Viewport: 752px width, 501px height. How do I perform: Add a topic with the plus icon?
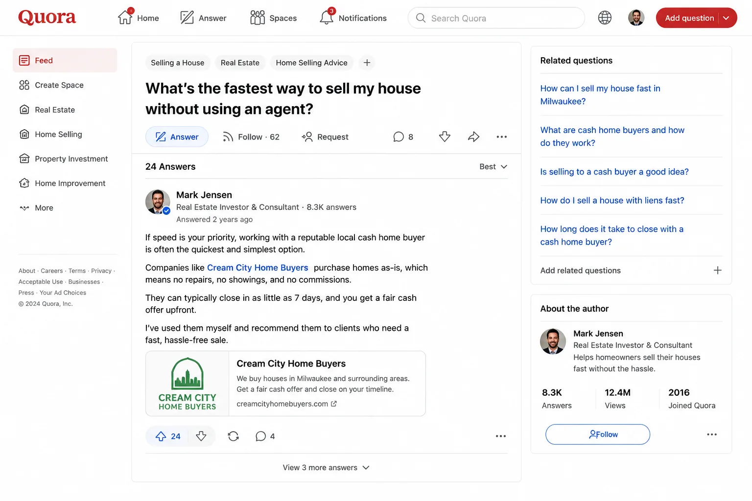click(367, 63)
